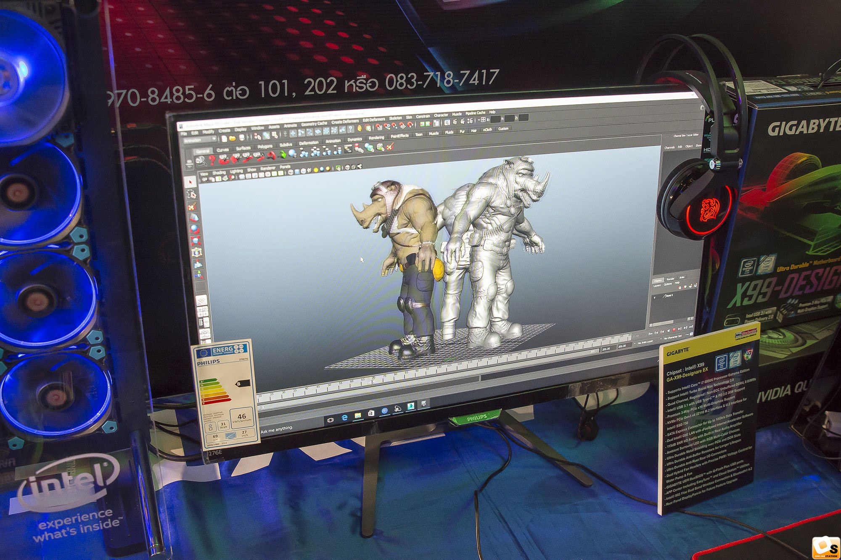841x560 pixels.
Task: Open the viewport Panels menu
Action: (x=285, y=167)
